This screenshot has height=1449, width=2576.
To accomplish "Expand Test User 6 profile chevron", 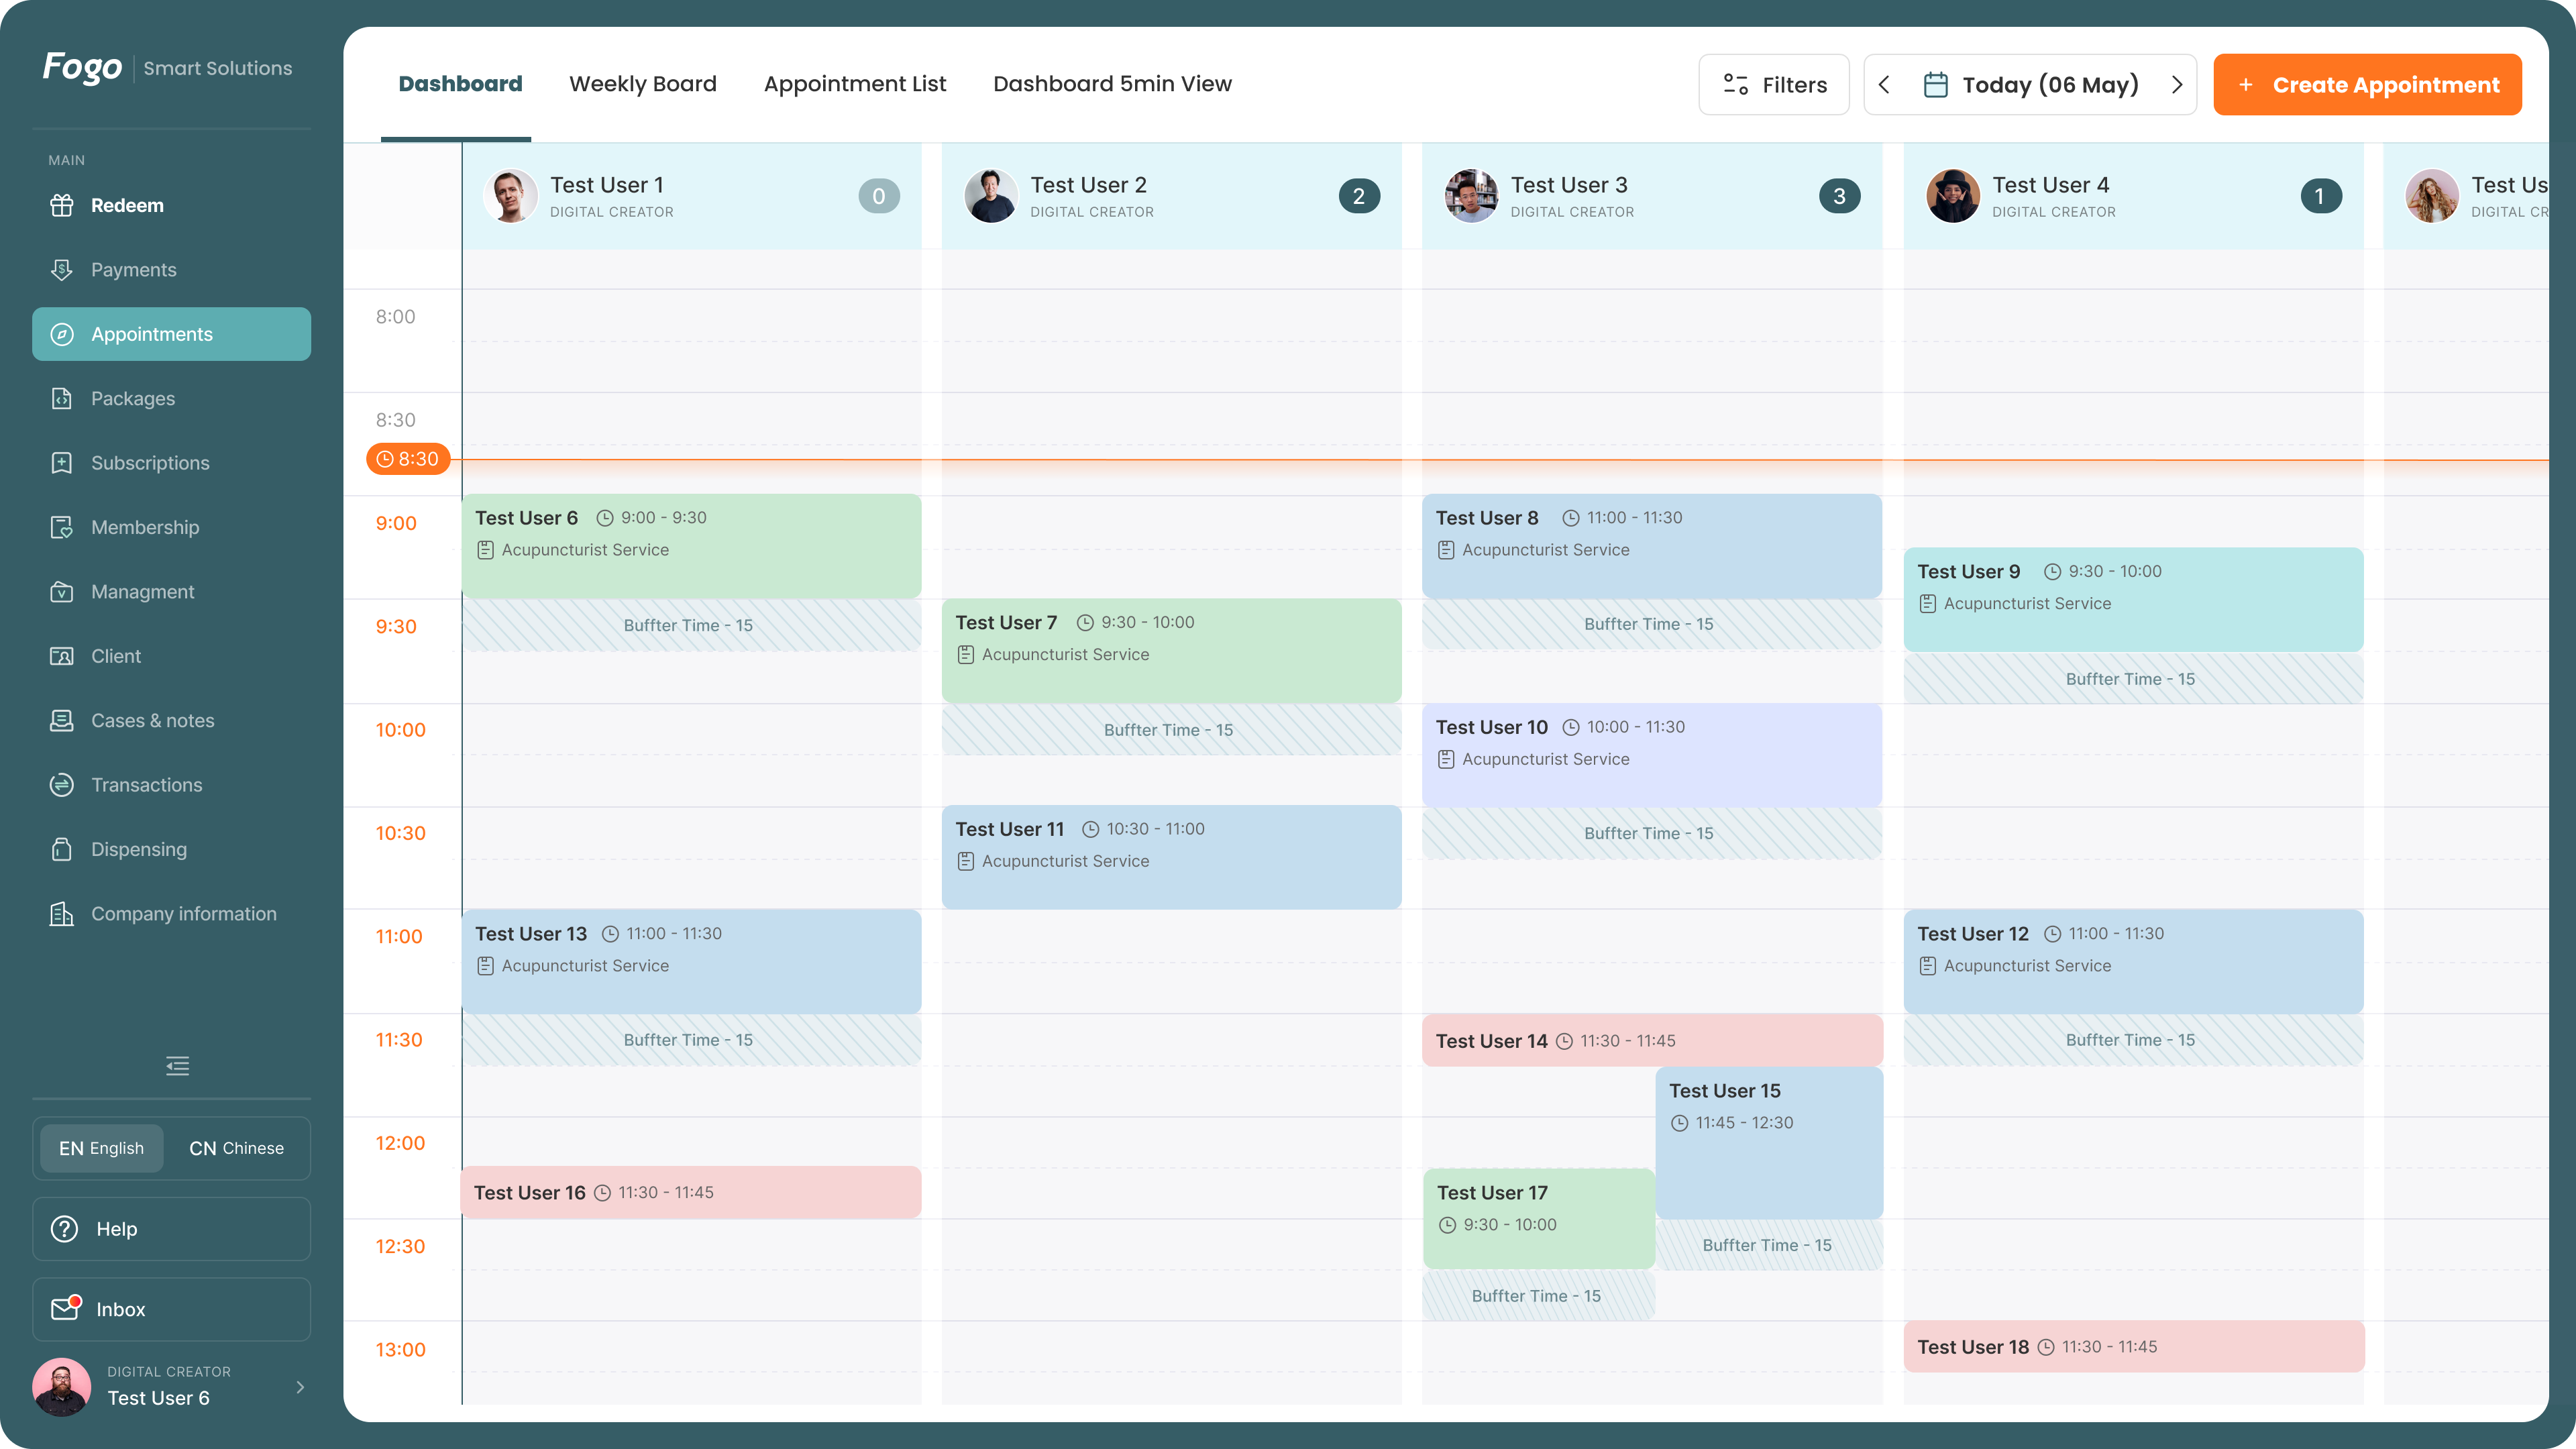I will (300, 1387).
